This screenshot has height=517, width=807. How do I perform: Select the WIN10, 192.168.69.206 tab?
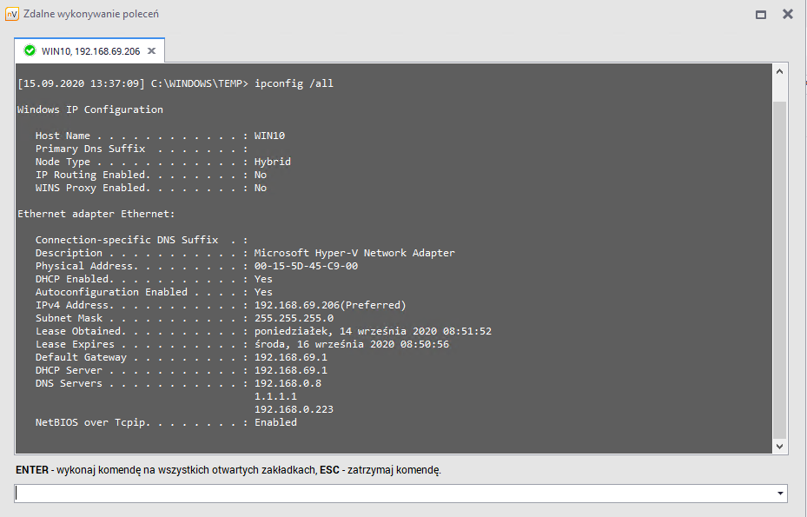click(x=90, y=51)
